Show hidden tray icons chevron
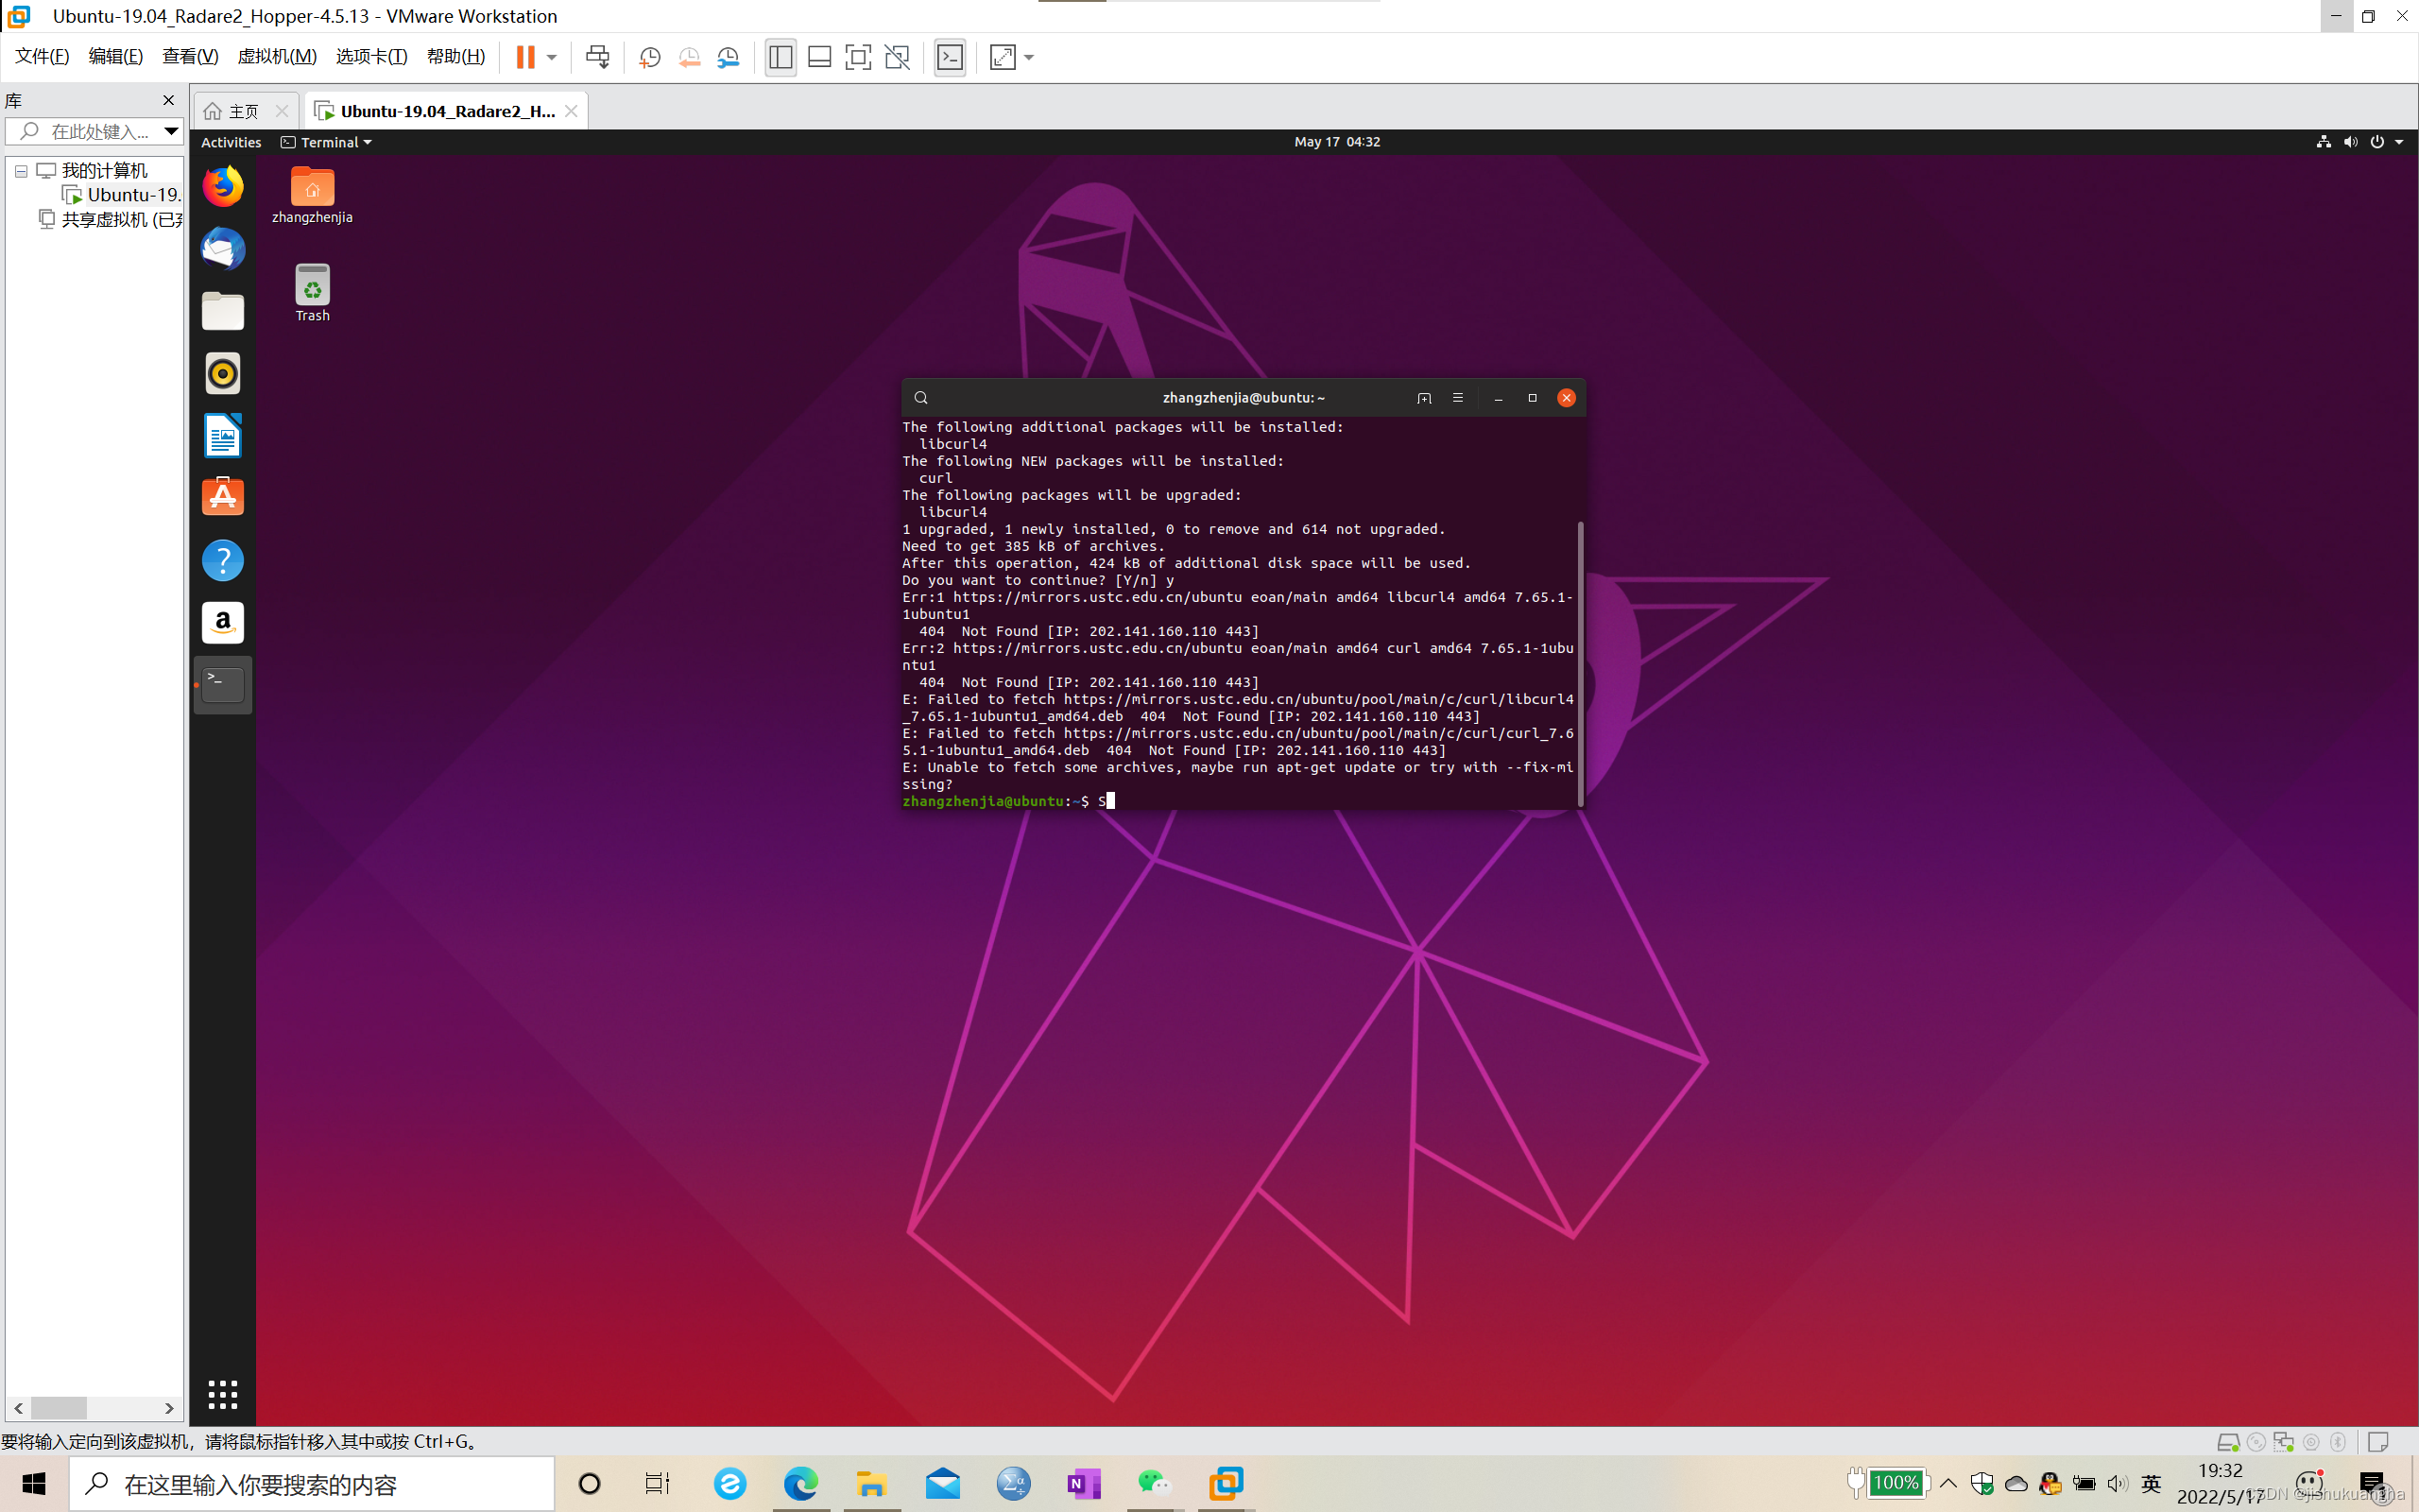 (1948, 1483)
